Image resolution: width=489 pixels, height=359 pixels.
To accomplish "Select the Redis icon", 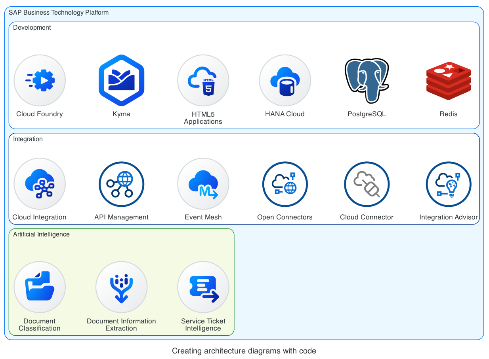I will tap(448, 80).
